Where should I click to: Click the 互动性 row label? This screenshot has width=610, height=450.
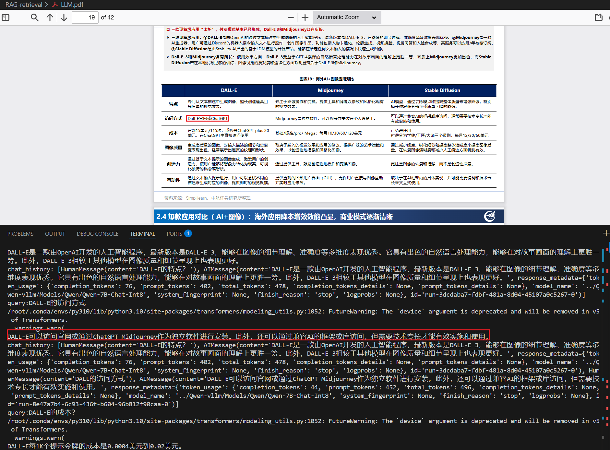[x=173, y=180]
